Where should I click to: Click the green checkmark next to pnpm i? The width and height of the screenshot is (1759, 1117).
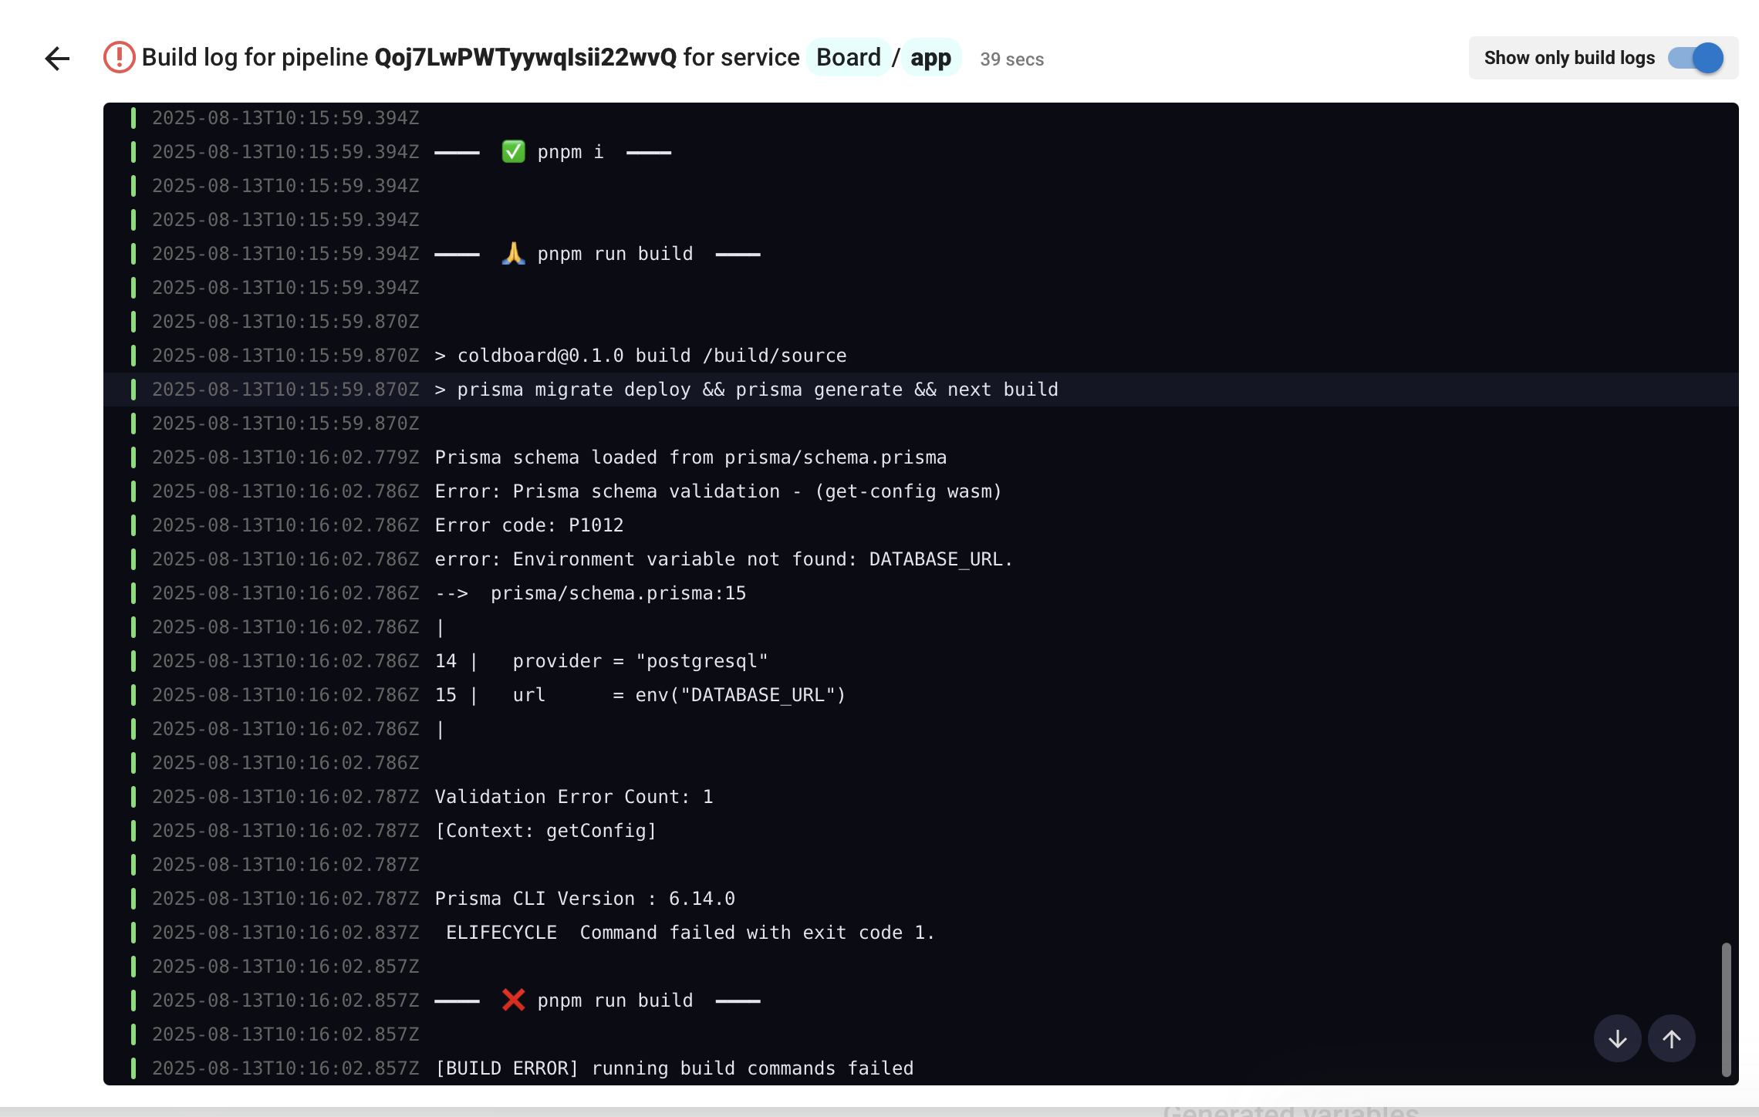pos(513,152)
